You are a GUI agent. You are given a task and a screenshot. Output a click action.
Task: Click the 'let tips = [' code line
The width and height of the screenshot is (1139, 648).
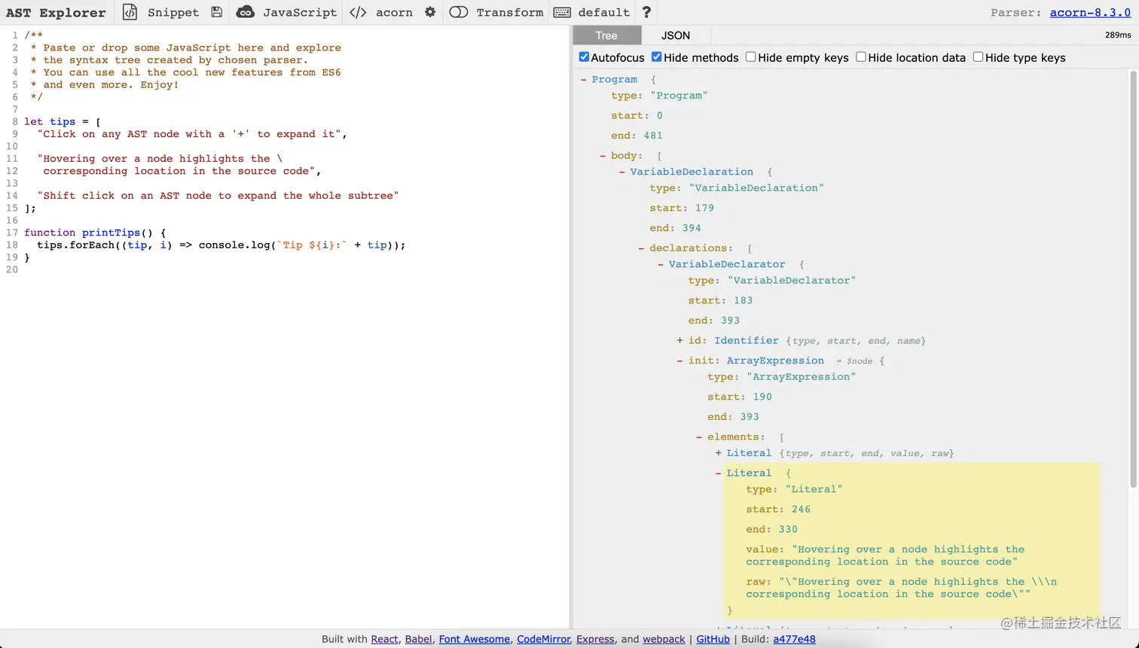[x=63, y=121]
